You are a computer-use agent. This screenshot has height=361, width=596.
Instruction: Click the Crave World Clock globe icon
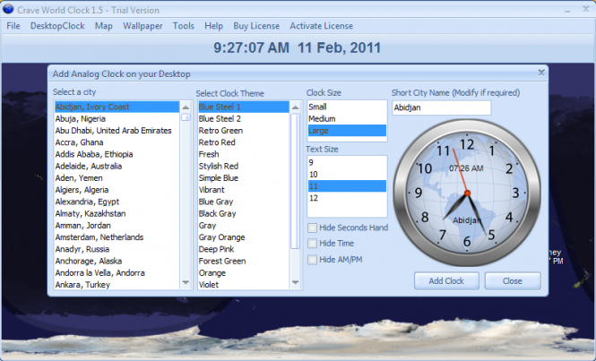7,9
